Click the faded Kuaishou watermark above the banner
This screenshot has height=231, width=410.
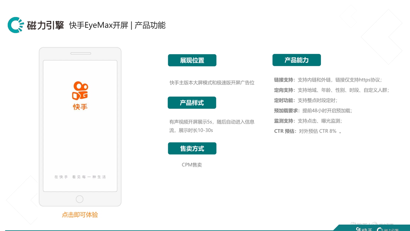[x=372, y=224]
